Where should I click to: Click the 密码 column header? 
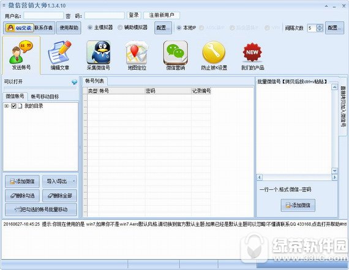[168, 91]
